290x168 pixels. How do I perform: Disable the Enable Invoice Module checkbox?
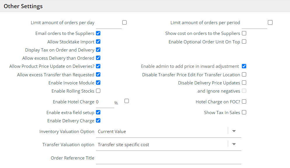pos(98,83)
